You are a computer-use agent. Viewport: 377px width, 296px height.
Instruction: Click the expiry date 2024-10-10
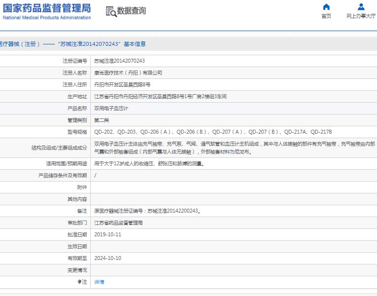[108, 258]
